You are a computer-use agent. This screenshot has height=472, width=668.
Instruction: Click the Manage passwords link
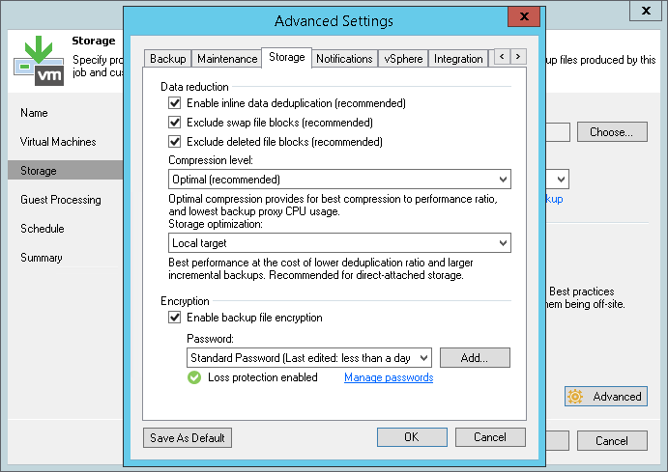pos(389,378)
